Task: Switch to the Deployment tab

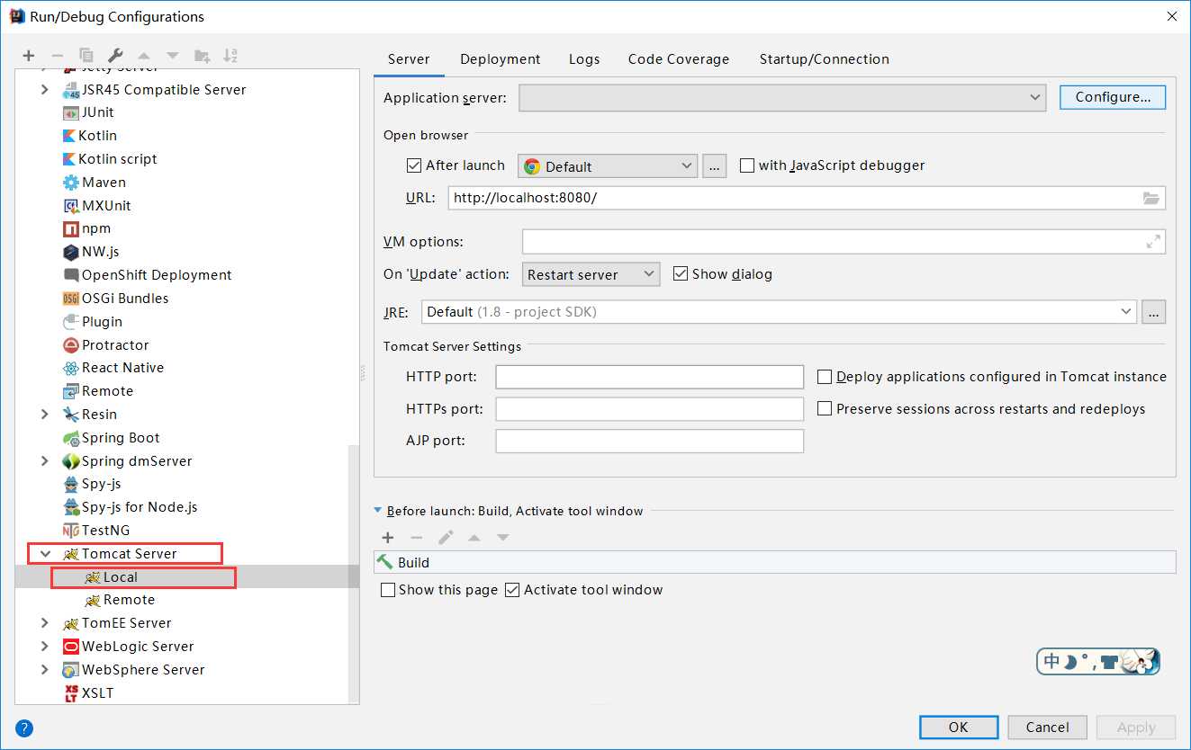Action: pyautogui.click(x=501, y=59)
